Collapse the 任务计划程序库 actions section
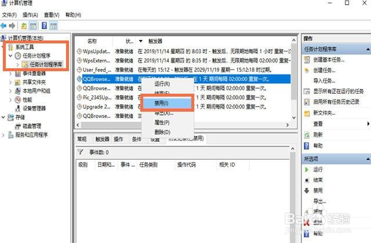 [x=368, y=49]
